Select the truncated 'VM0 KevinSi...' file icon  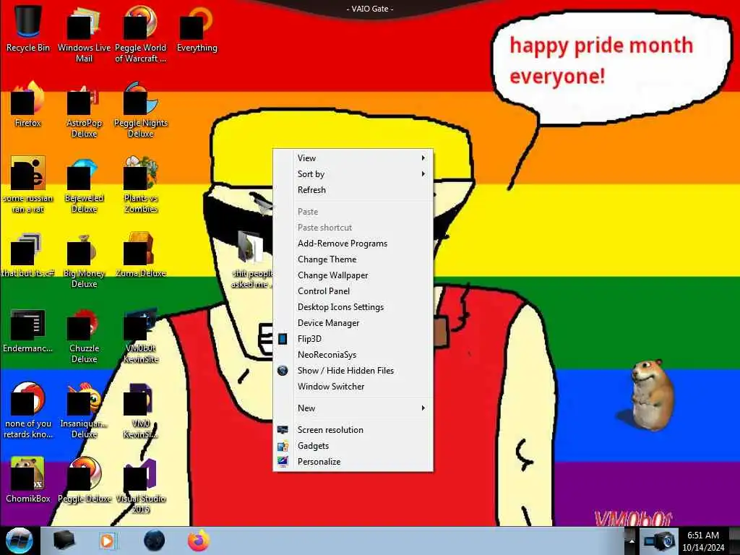(x=141, y=410)
